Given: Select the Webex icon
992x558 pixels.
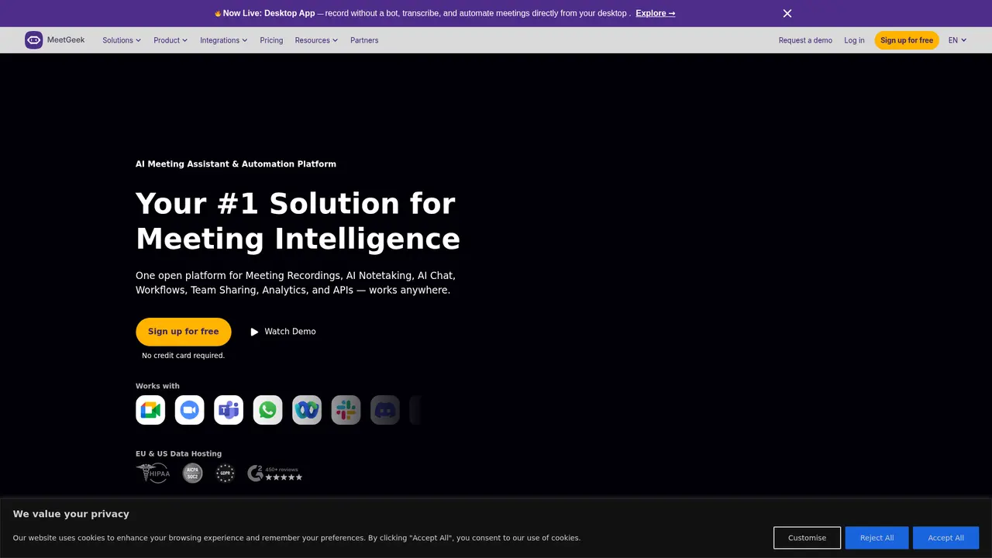Looking at the screenshot, I should tap(307, 410).
